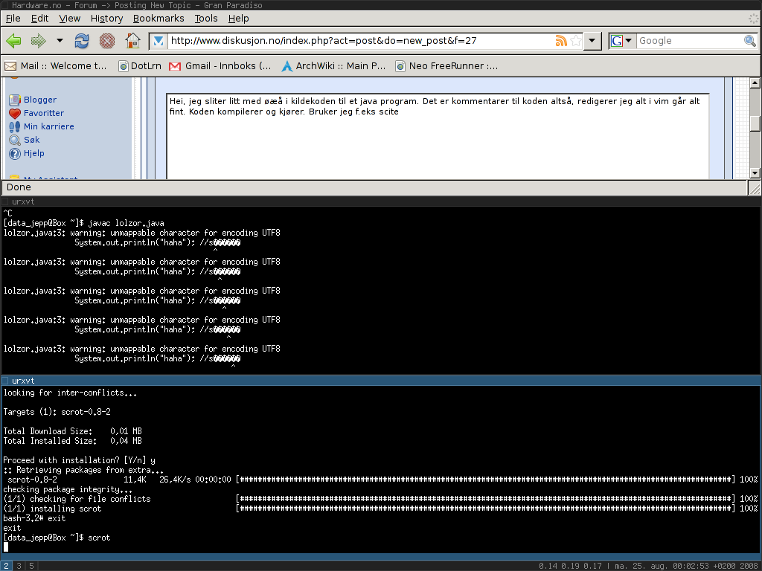762x571 pixels.
Task: Click the Back arrow in browser toolbar
Action: click(13, 41)
